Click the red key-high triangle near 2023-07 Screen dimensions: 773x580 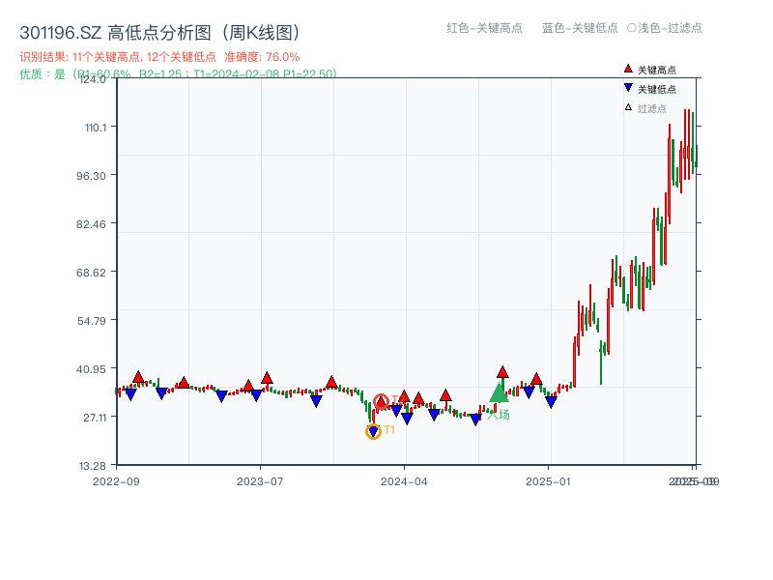269,379
